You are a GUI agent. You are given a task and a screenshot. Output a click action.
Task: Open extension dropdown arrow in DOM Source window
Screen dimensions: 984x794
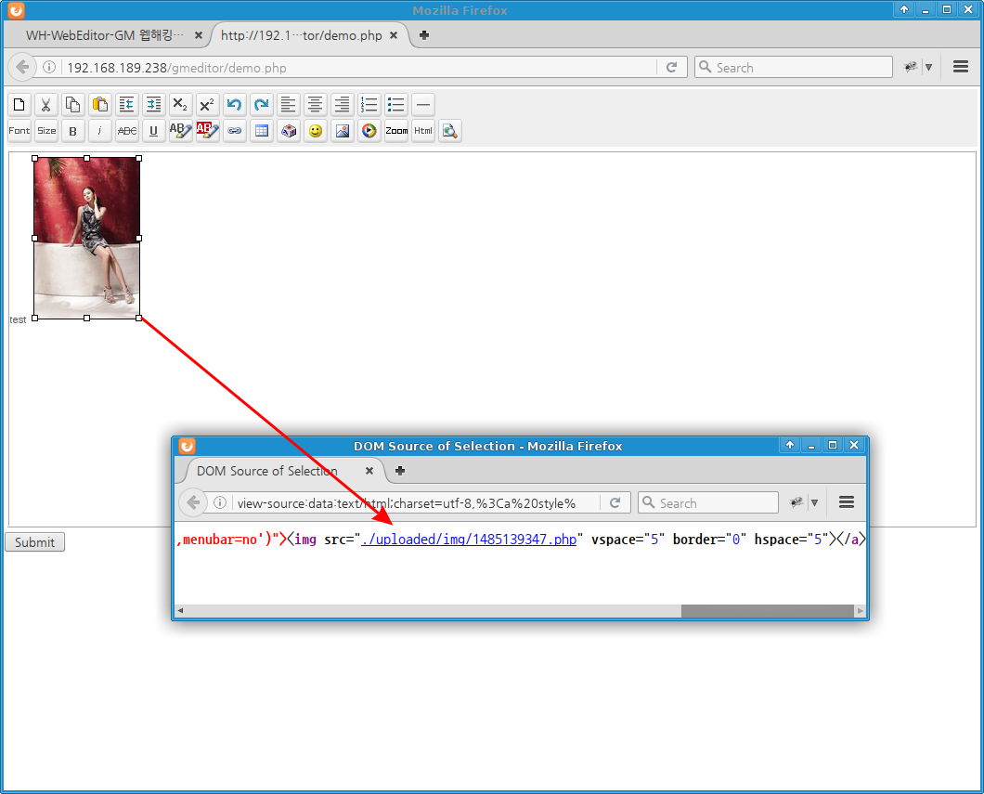click(814, 502)
